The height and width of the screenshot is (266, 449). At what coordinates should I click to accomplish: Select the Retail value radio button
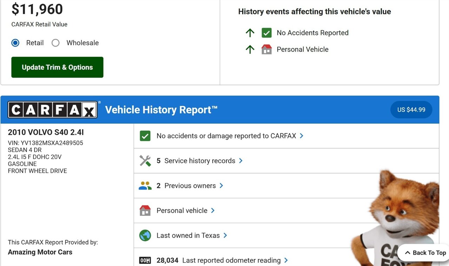click(15, 43)
